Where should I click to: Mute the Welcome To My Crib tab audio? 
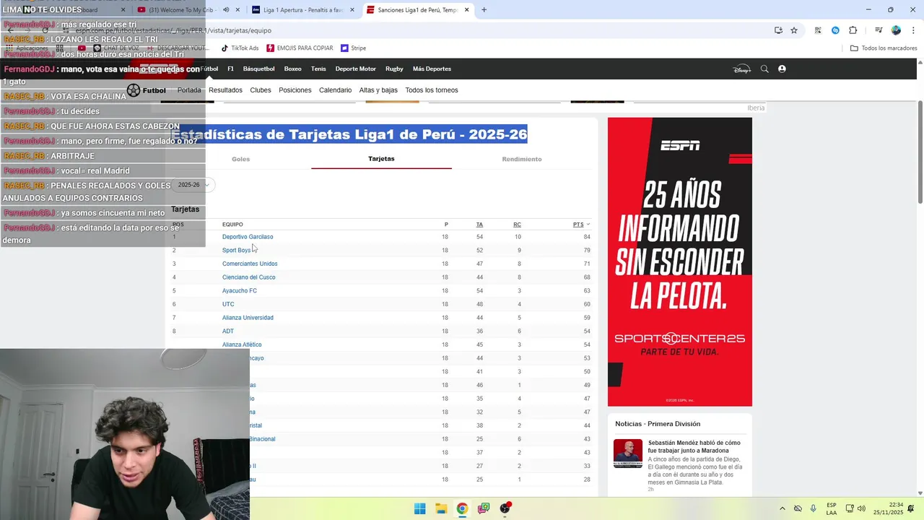click(226, 10)
